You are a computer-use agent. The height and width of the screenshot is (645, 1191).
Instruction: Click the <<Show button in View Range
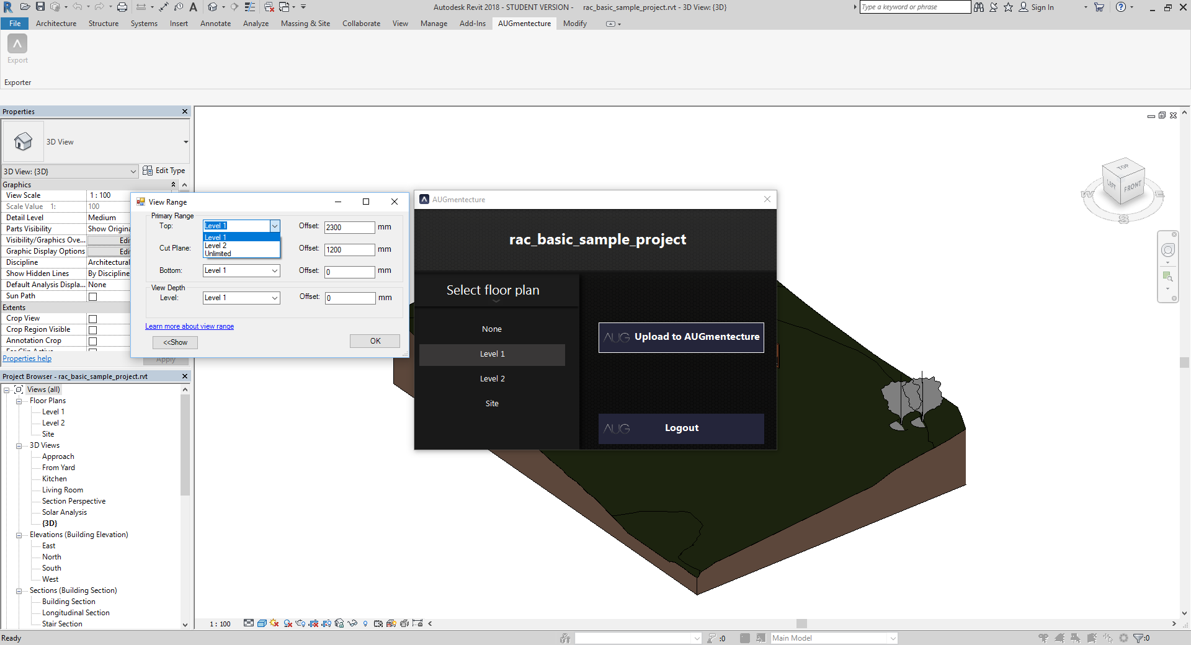coord(176,342)
